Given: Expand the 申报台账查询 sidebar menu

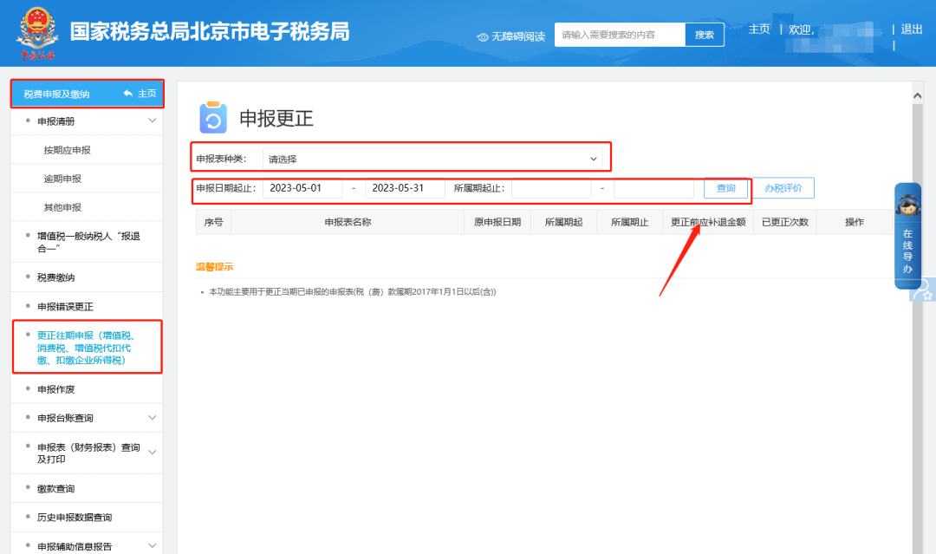Looking at the screenshot, I should click(x=153, y=418).
